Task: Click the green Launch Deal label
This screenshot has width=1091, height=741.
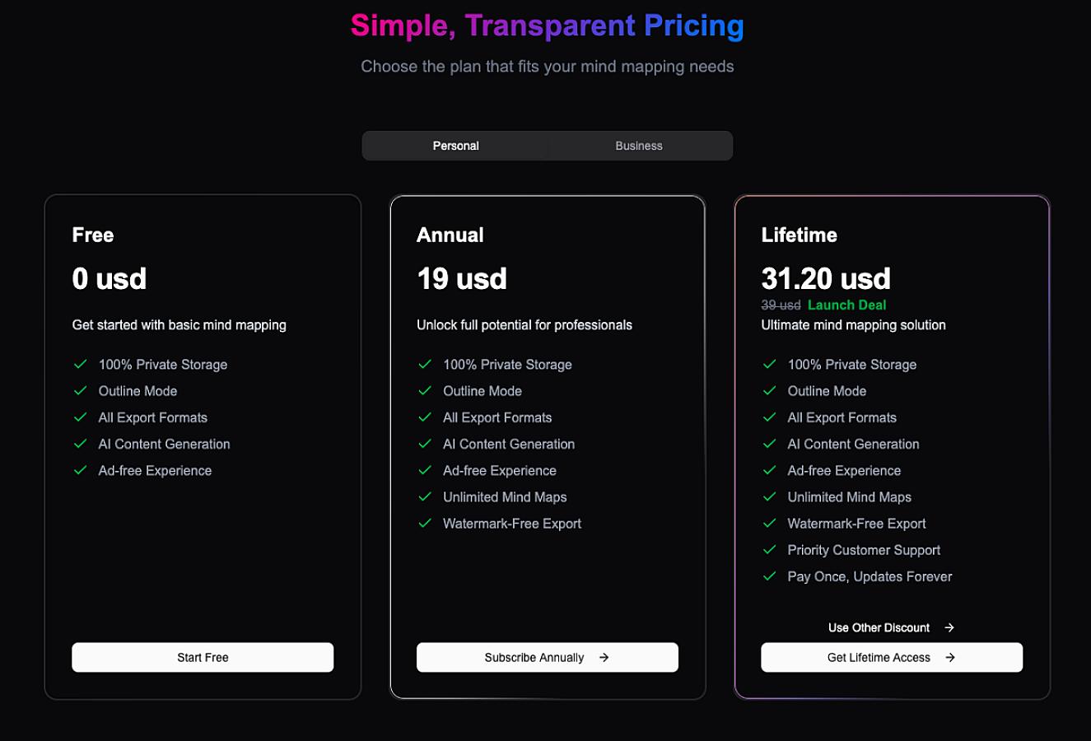Action: pos(846,305)
